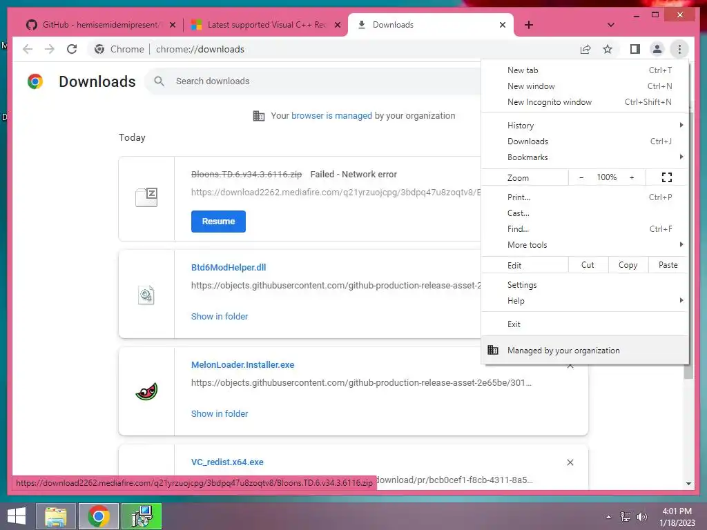Reload the current page

pyautogui.click(x=72, y=49)
